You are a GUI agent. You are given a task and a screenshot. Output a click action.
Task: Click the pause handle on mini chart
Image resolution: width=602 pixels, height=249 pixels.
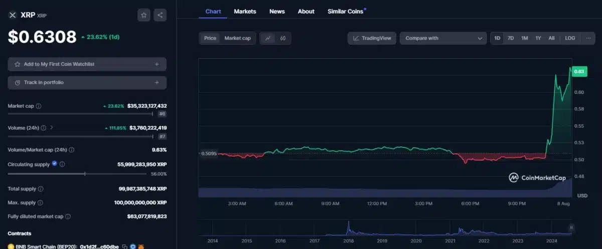[571, 227]
